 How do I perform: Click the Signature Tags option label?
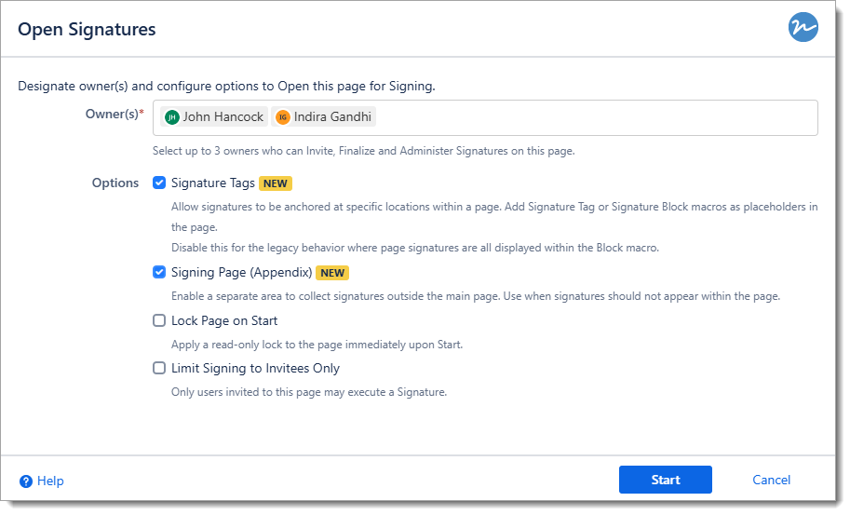pos(213,183)
